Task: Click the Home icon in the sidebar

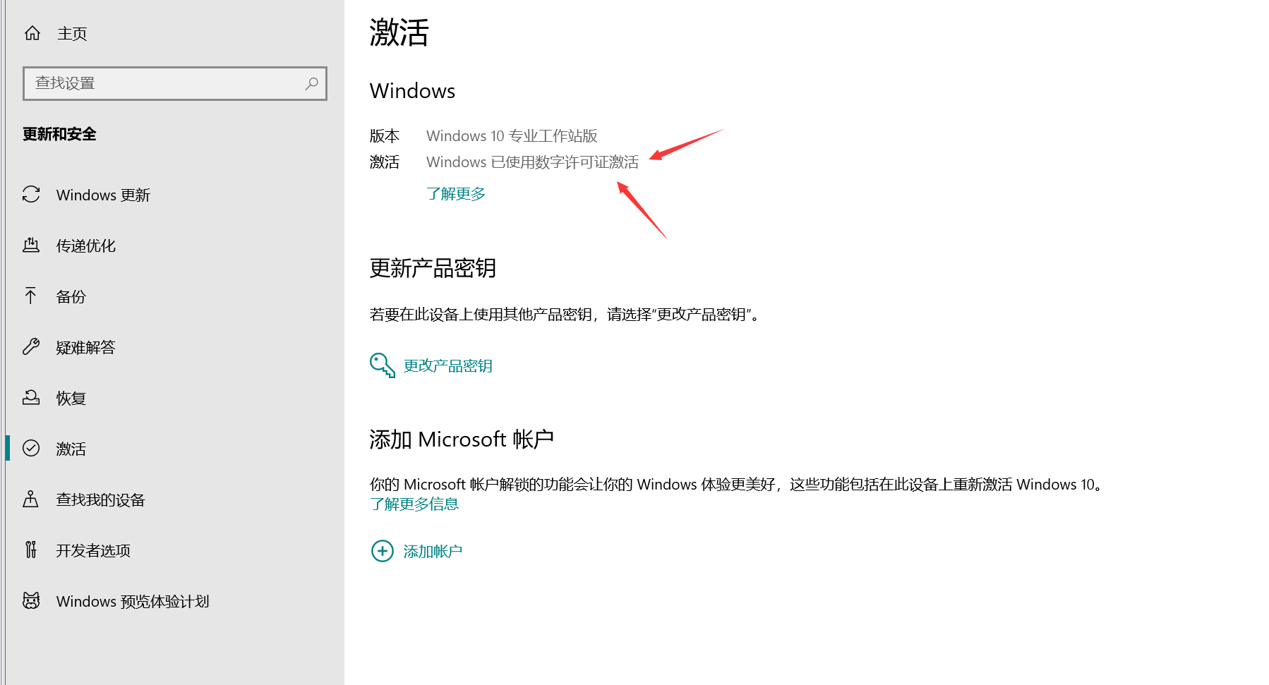Action: pos(32,33)
